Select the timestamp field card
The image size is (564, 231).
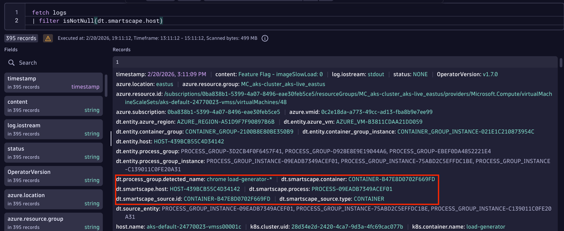tap(54, 82)
